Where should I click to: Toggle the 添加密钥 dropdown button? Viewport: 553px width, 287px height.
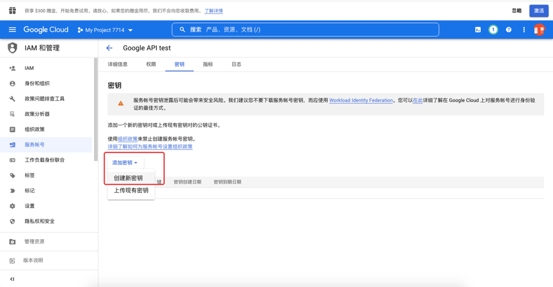tap(125, 163)
